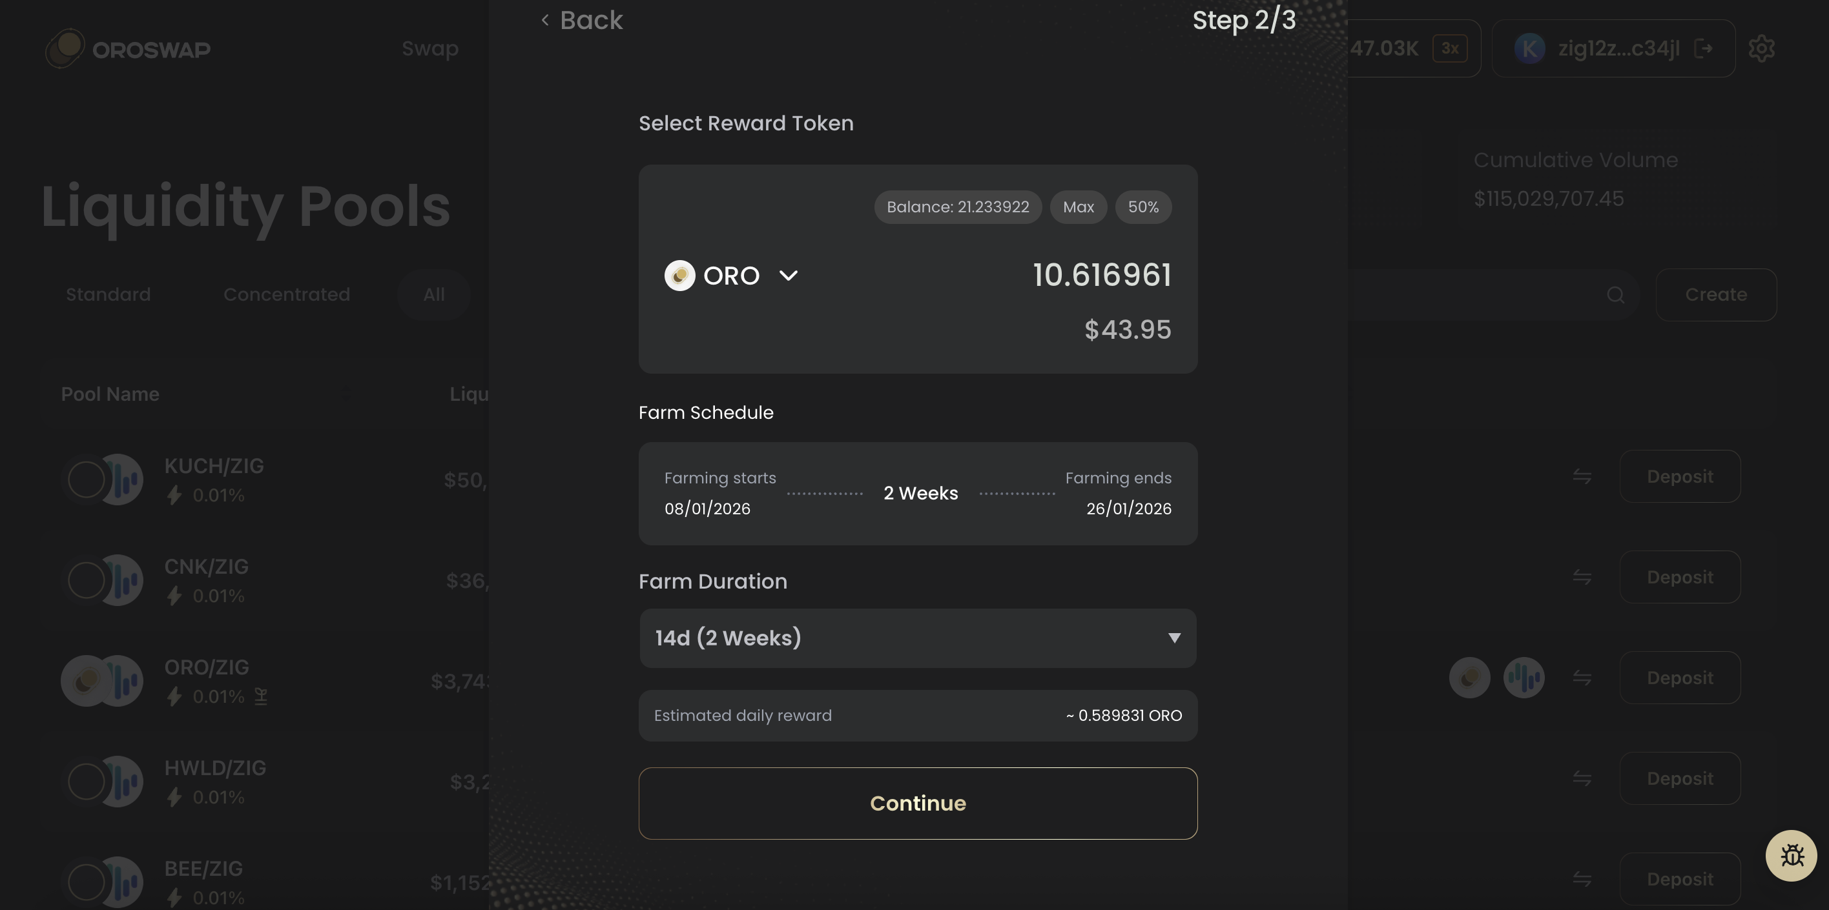Image resolution: width=1829 pixels, height=910 pixels.
Task: Click the bug report icon at bottom right
Action: tap(1792, 855)
